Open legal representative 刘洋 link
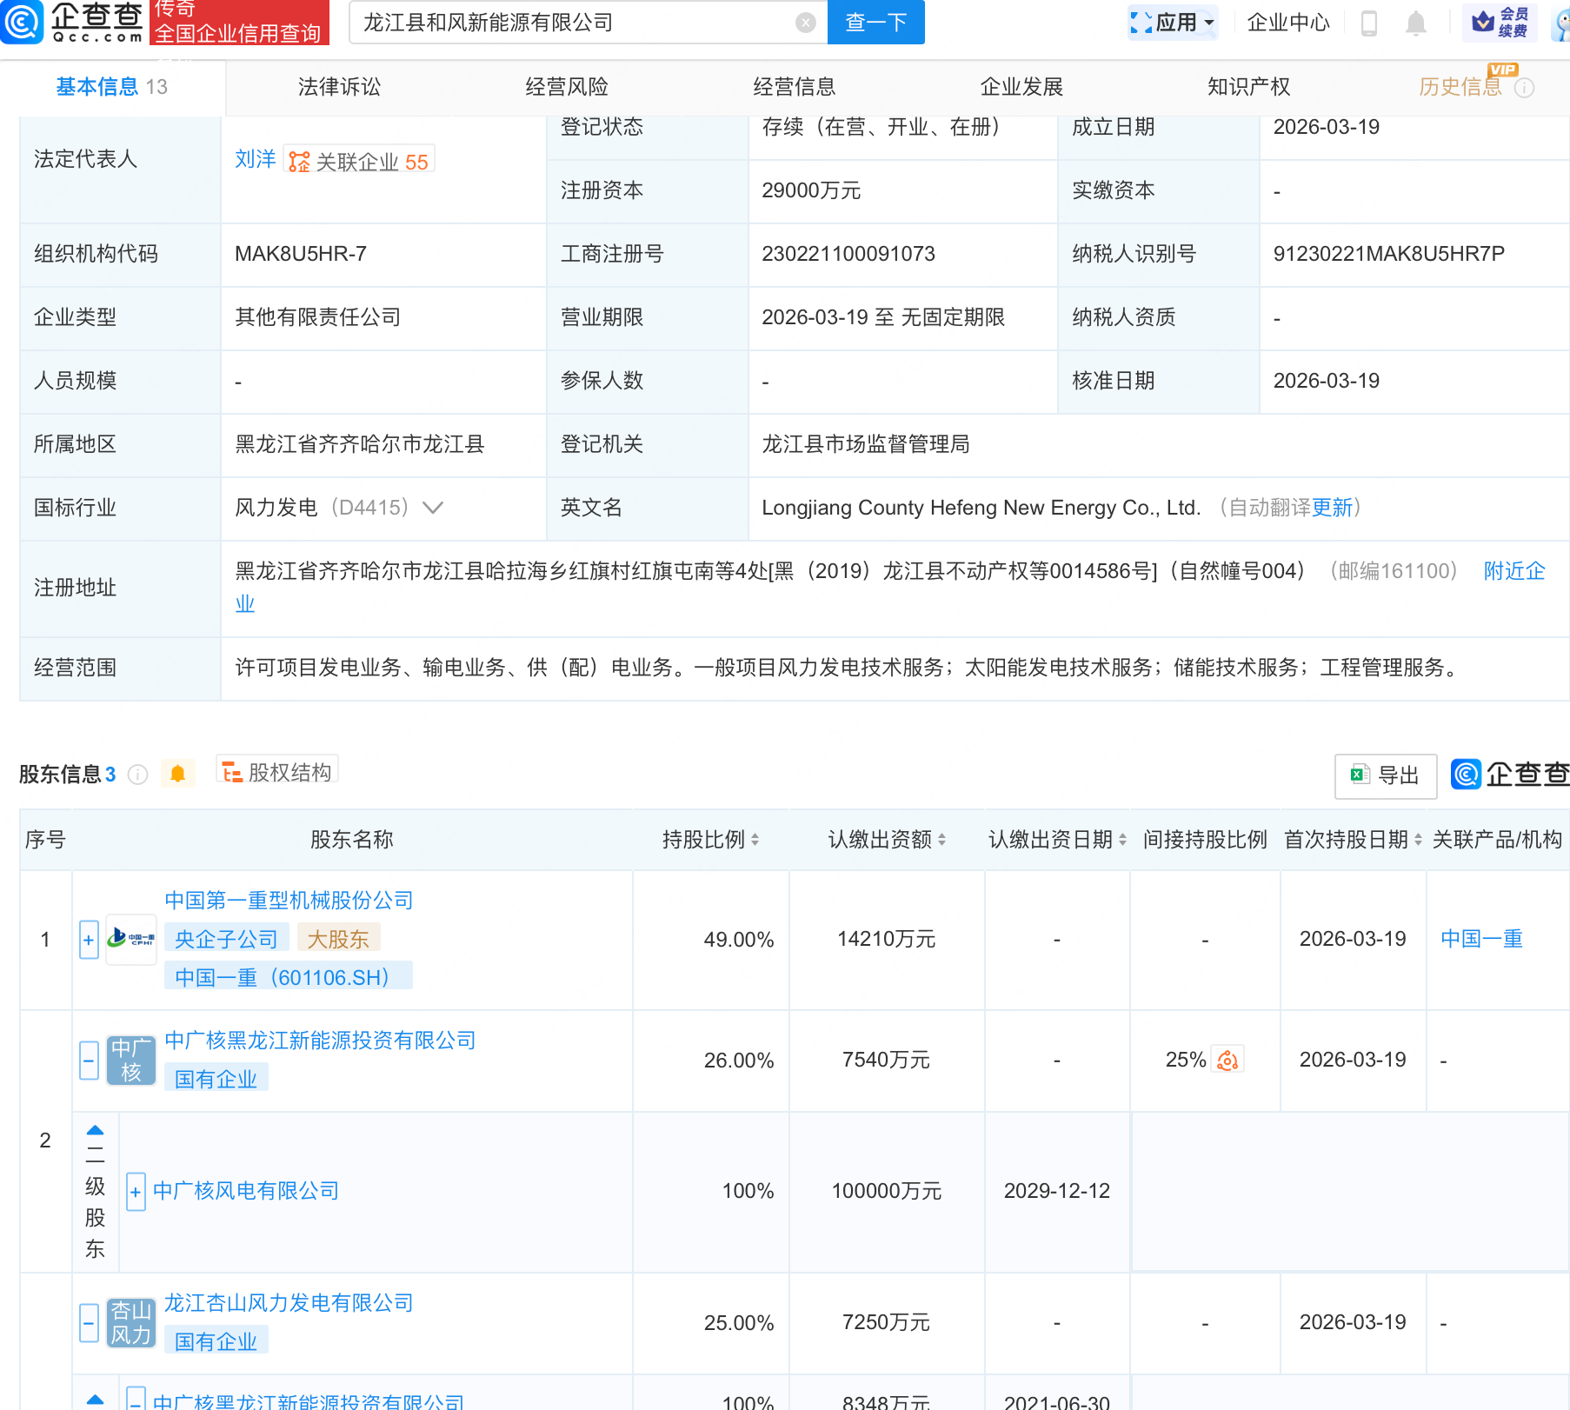This screenshot has width=1570, height=1410. [255, 159]
